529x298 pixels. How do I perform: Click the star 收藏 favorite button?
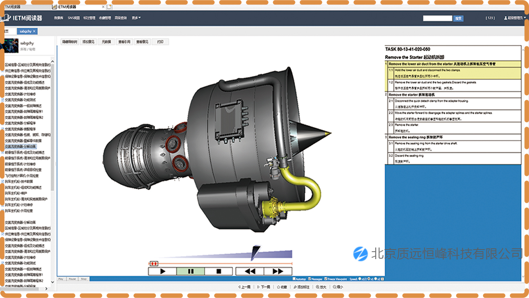(281, 287)
